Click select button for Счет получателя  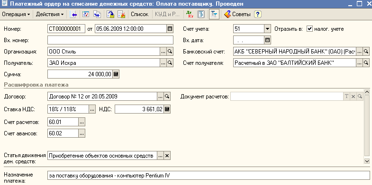tap(359, 63)
